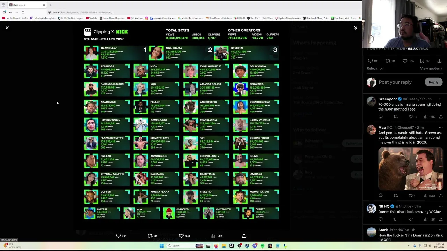Like Nll HQ's comment

point(411,219)
